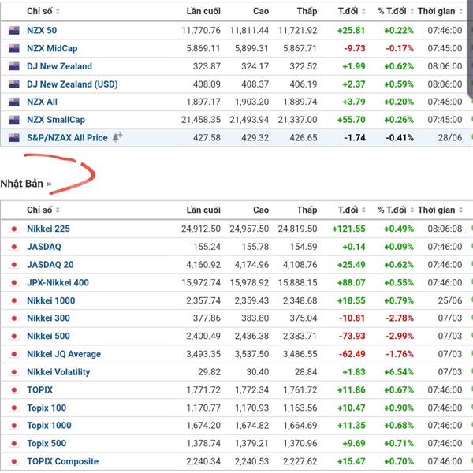Open the NZX All index link
This screenshot has height=473, width=473.
[42, 102]
